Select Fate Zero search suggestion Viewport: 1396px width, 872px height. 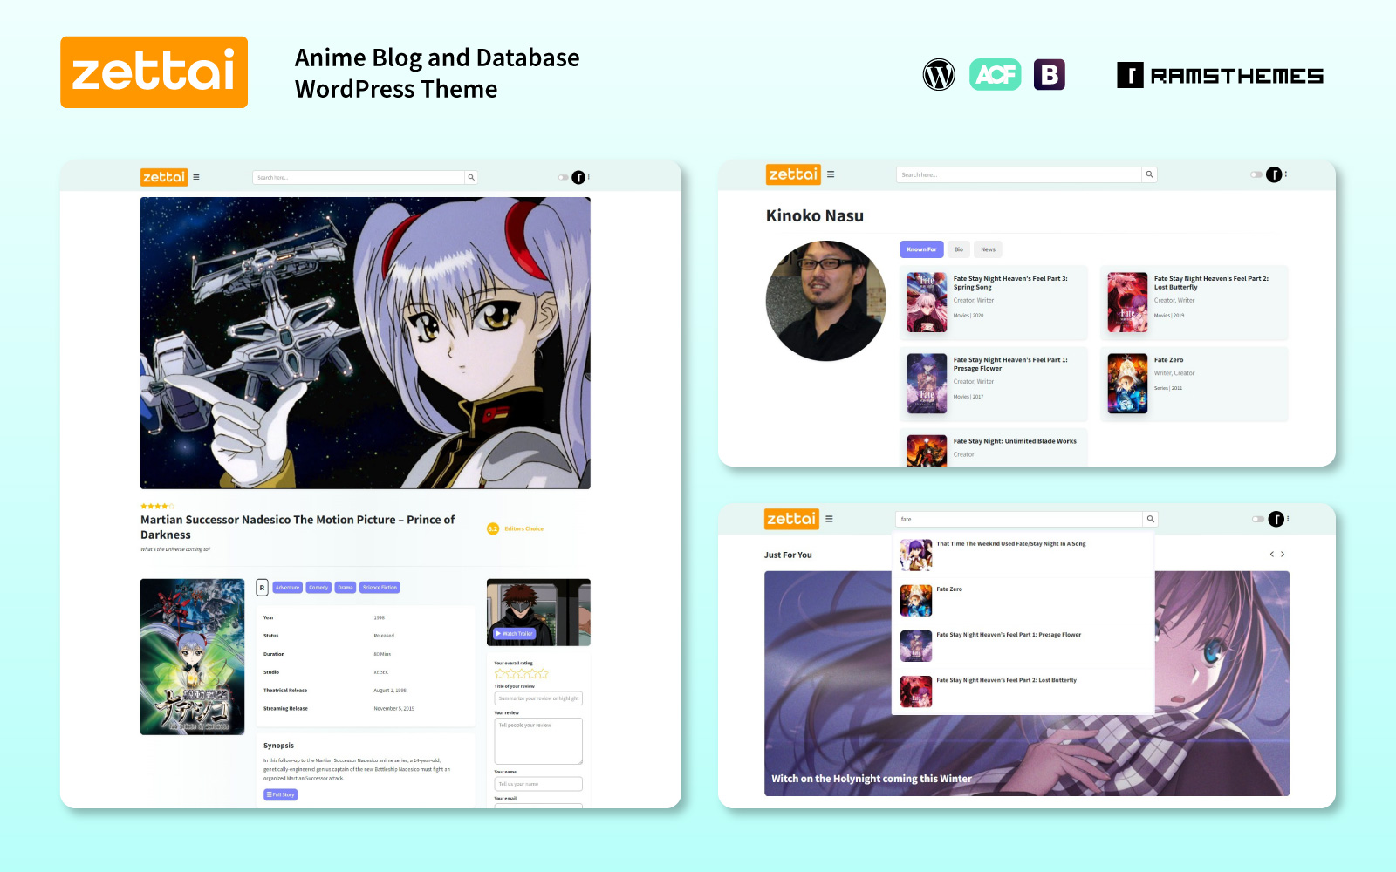[1023, 600]
